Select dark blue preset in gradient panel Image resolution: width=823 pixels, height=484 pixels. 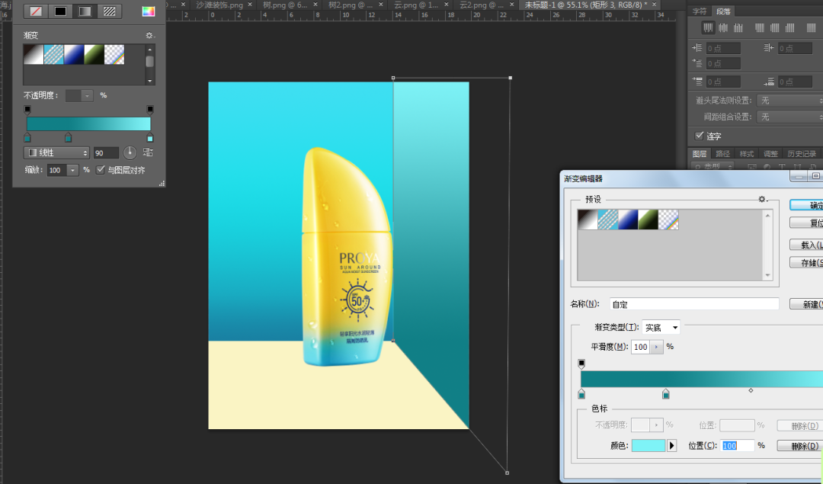point(74,55)
